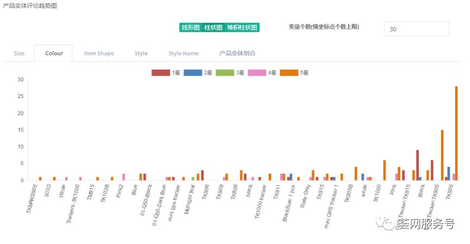Click the red Black 1-star bar
470x244 pixels.
click(417, 165)
